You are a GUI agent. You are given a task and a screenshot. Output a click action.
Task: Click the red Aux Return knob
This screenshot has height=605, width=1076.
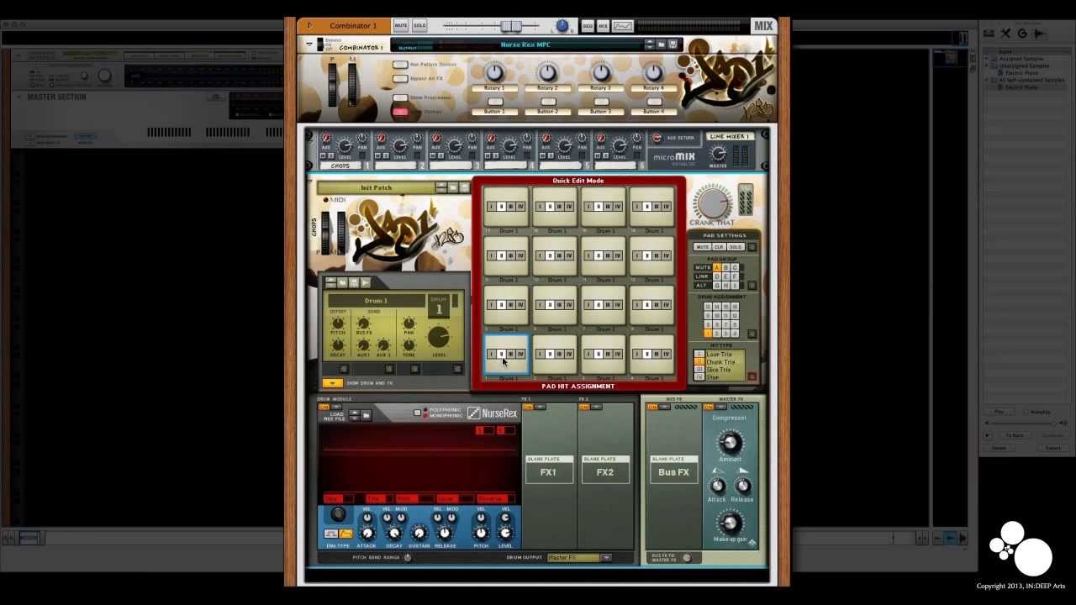(x=657, y=138)
